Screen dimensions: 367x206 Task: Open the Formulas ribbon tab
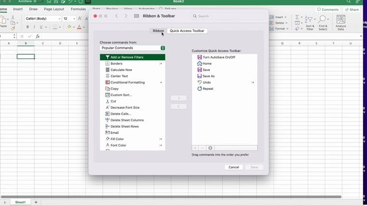[78, 9]
